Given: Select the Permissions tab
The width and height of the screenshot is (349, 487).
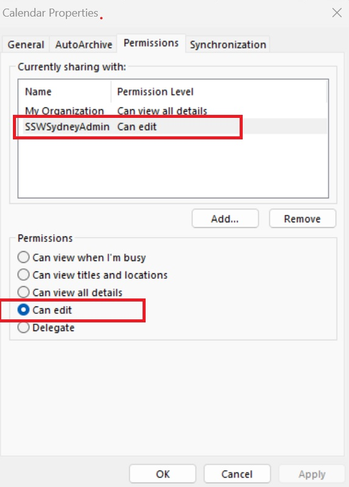Looking at the screenshot, I should pos(151,43).
